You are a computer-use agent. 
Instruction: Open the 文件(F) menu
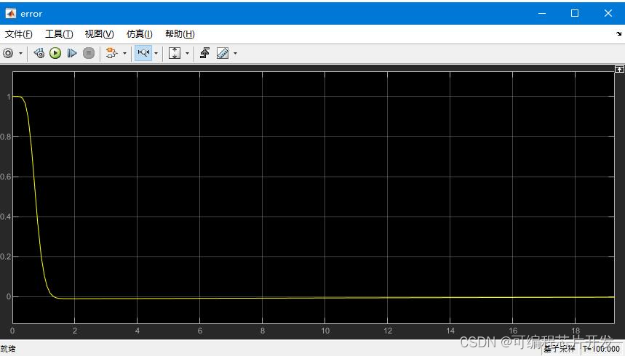coord(18,34)
